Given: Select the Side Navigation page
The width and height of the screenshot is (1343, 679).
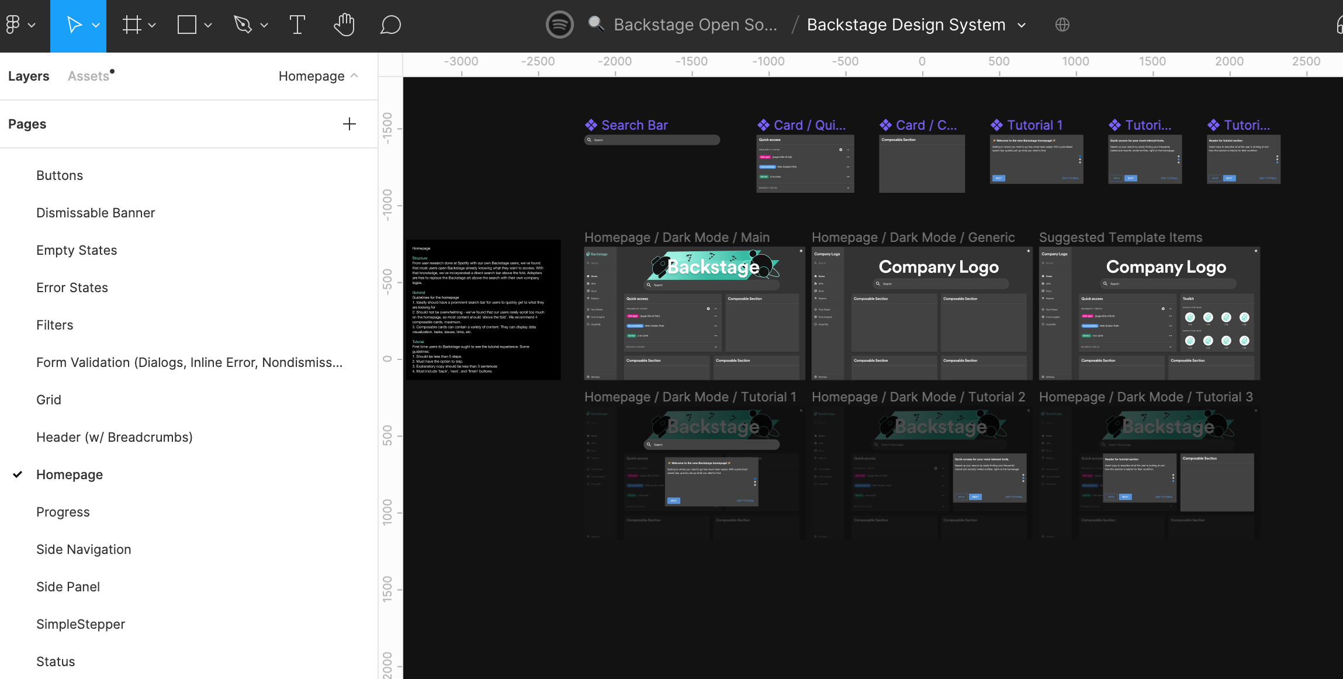Looking at the screenshot, I should click(84, 549).
